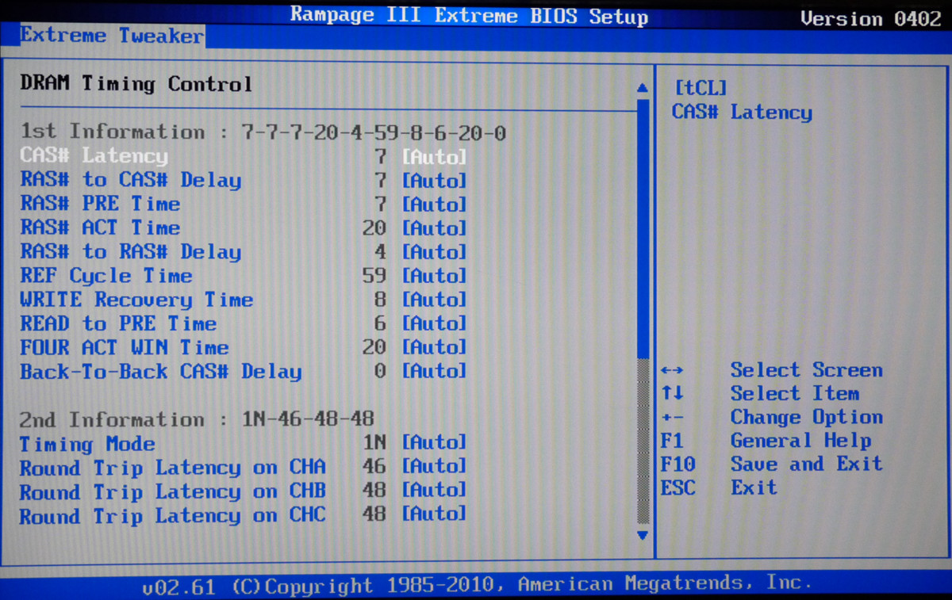
Task: Click the Back-To-Back CAS# Delay value 0
Action: click(380, 371)
